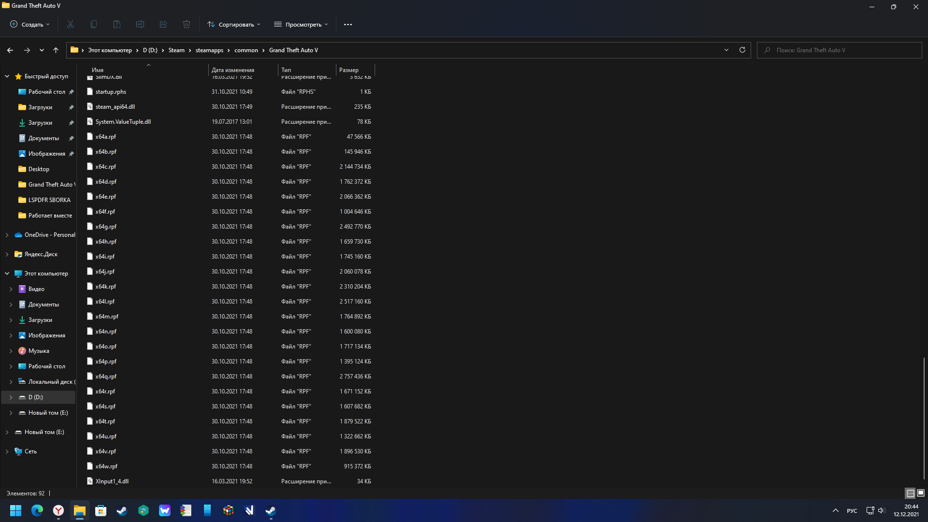The image size is (928, 522).
Task: Go up one folder with up arrow
Action: pos(56,50)
